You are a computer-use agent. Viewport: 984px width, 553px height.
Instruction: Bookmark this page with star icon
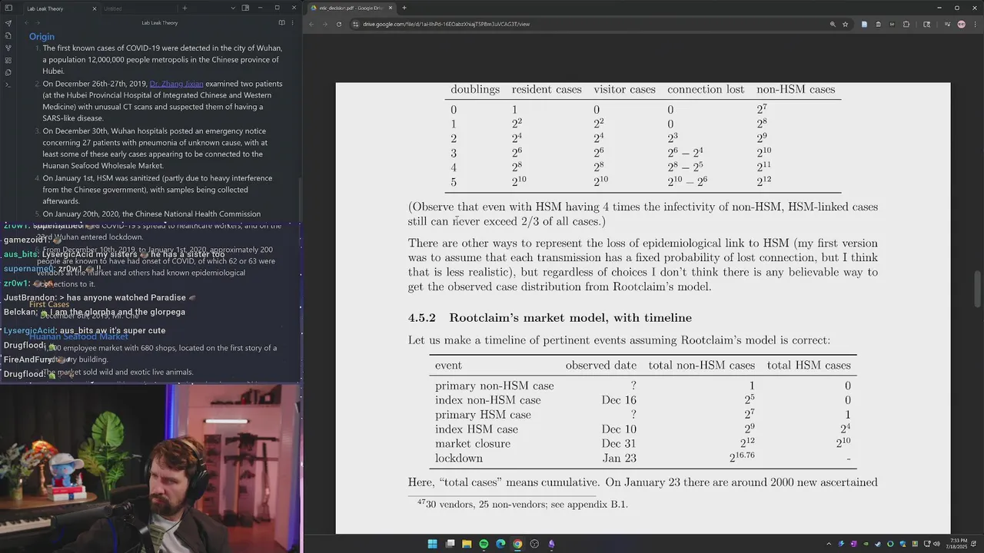pos(845,24)
